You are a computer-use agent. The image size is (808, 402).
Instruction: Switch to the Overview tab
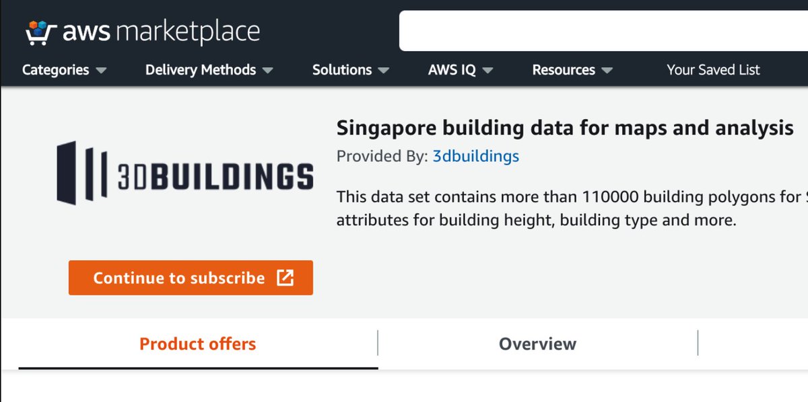537,344
